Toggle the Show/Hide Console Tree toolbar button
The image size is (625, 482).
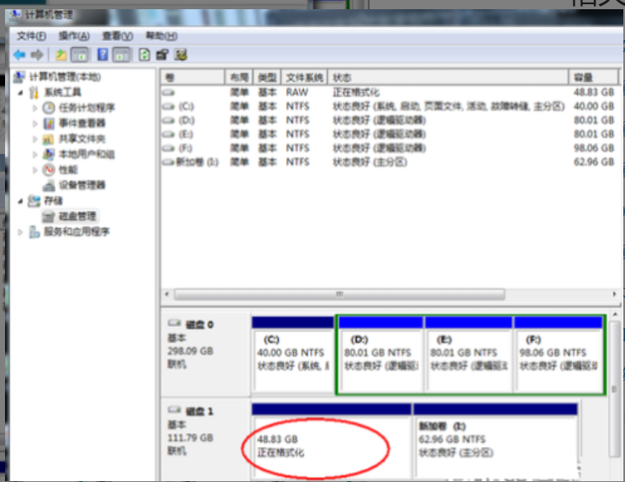(x=80, y=54)
